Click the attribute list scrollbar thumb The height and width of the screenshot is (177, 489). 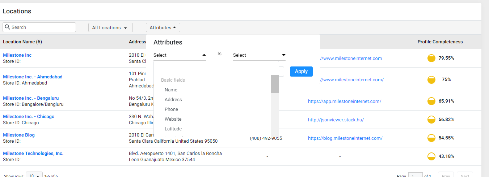(x=275, y=84)
